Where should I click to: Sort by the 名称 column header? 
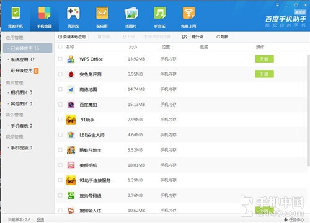coord(70,47)
